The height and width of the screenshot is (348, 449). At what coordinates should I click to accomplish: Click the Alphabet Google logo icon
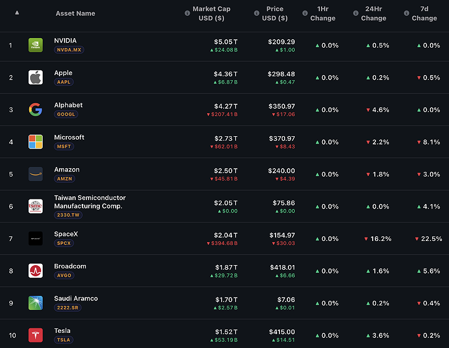point(35,110)
